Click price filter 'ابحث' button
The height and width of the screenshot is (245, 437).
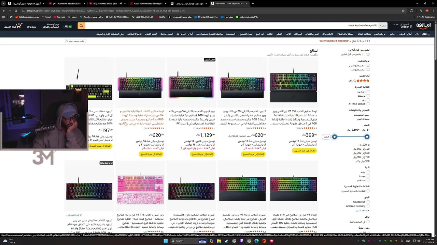point(326,136)
